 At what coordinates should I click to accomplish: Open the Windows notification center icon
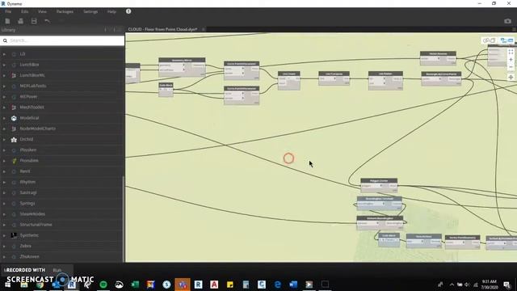click(507, 285)
